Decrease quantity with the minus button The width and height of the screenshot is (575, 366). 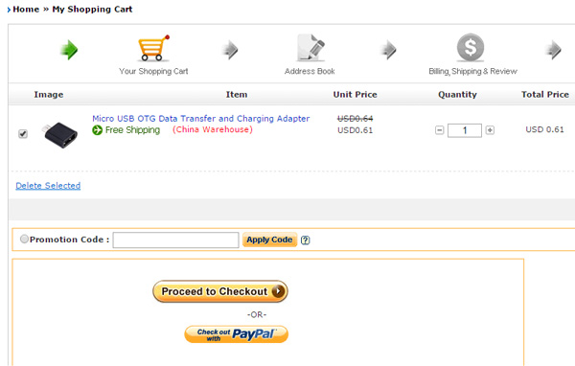point(439,130)
